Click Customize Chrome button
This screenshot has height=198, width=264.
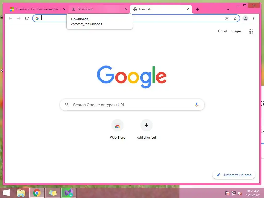[234, 175]
